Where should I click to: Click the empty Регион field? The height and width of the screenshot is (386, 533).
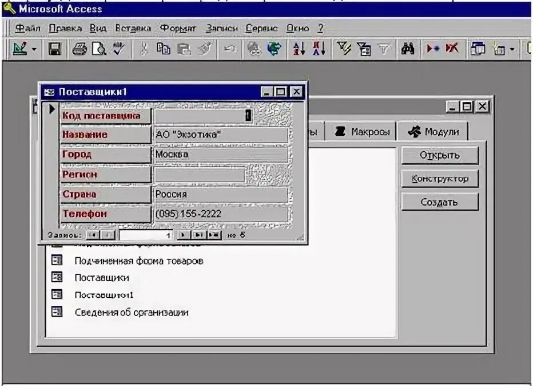pos(200,175)
